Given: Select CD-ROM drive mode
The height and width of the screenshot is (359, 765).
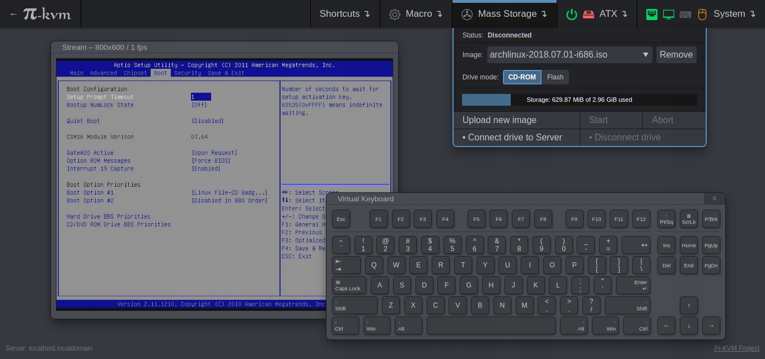Looking at the screenshot, I should [x=522, y=77].
